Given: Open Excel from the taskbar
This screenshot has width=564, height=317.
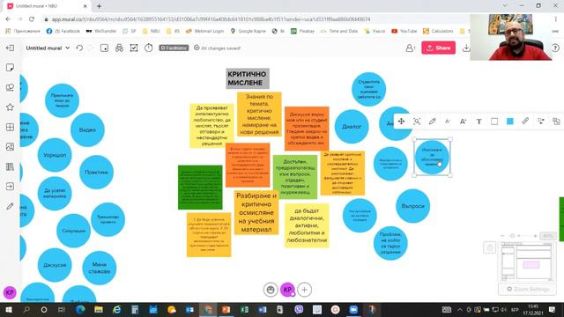Looking at the screenshot, I should 245,309.
